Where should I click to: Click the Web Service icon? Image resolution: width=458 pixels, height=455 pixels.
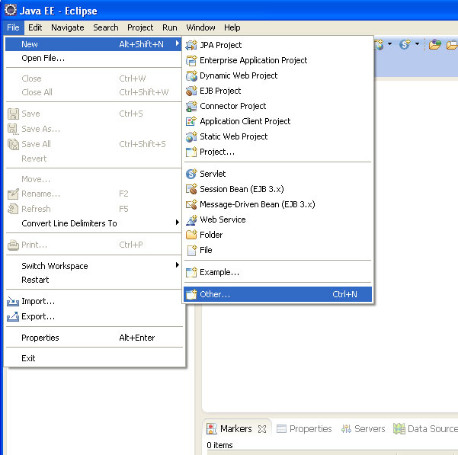[x=191, y=219]
